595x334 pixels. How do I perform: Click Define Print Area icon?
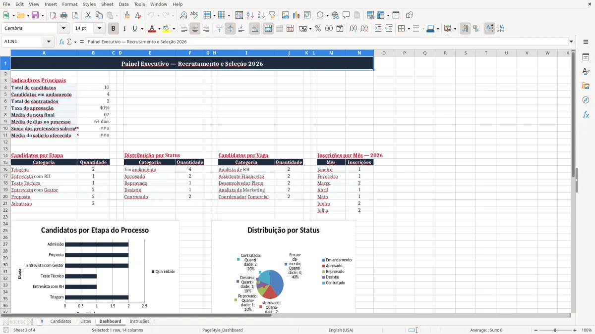pyautogui.click(x=370, y=15)
